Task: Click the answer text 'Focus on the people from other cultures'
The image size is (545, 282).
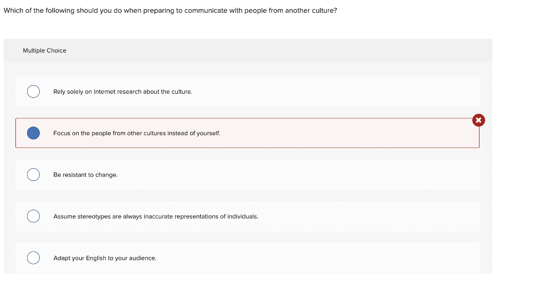Action: pyautogui.click(x=136, y=134)
